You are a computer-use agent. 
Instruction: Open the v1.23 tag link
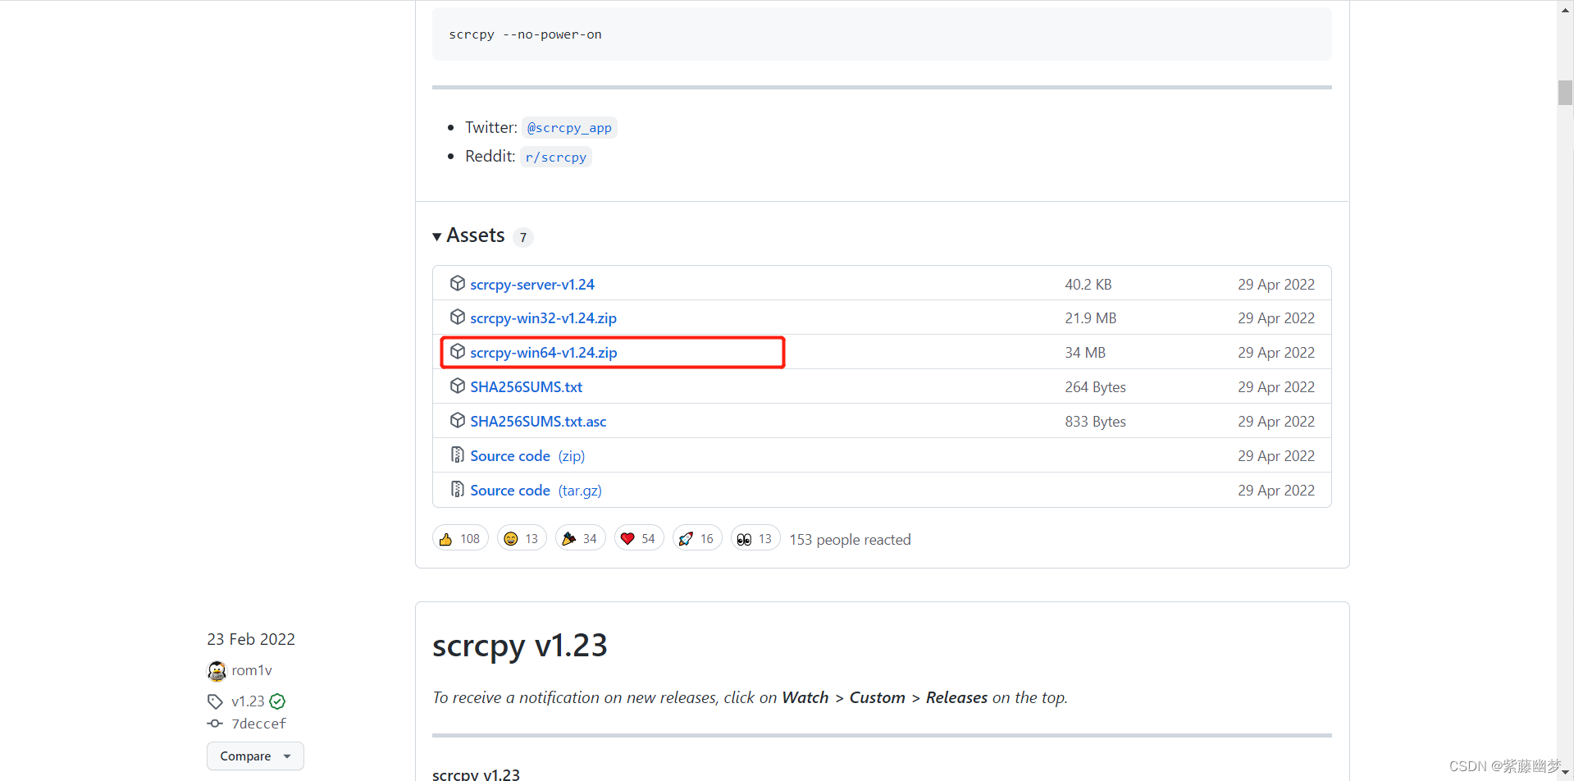click(248, 701)
